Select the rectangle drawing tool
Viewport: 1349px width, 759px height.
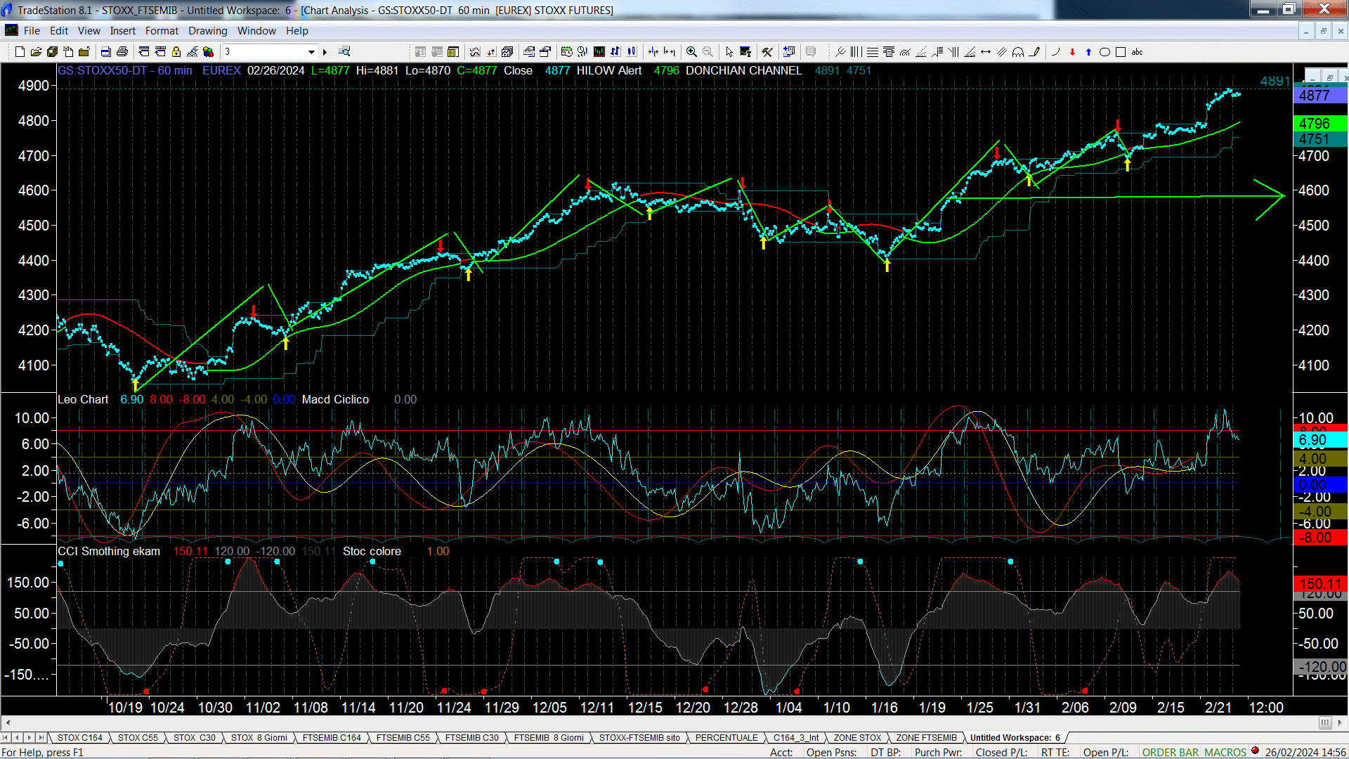pos(1121,52)
